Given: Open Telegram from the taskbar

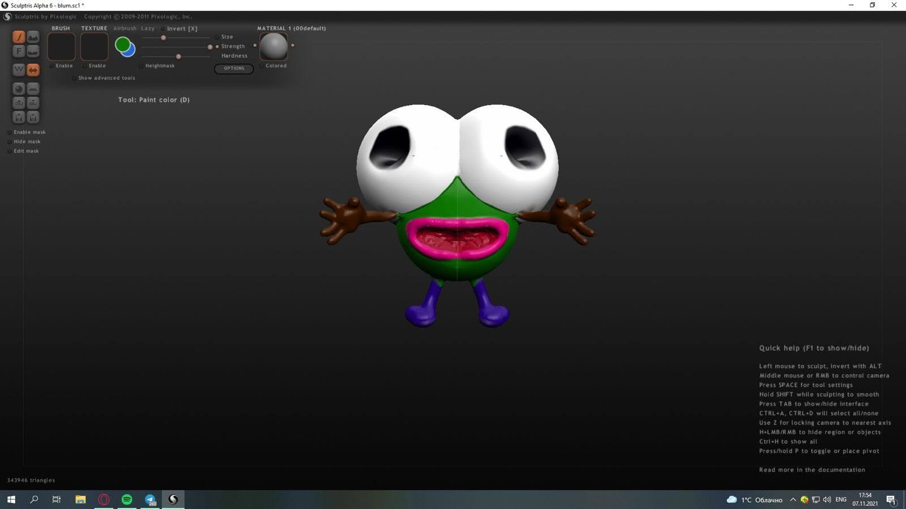Looking at the screenshot, I should pos(150,499).
